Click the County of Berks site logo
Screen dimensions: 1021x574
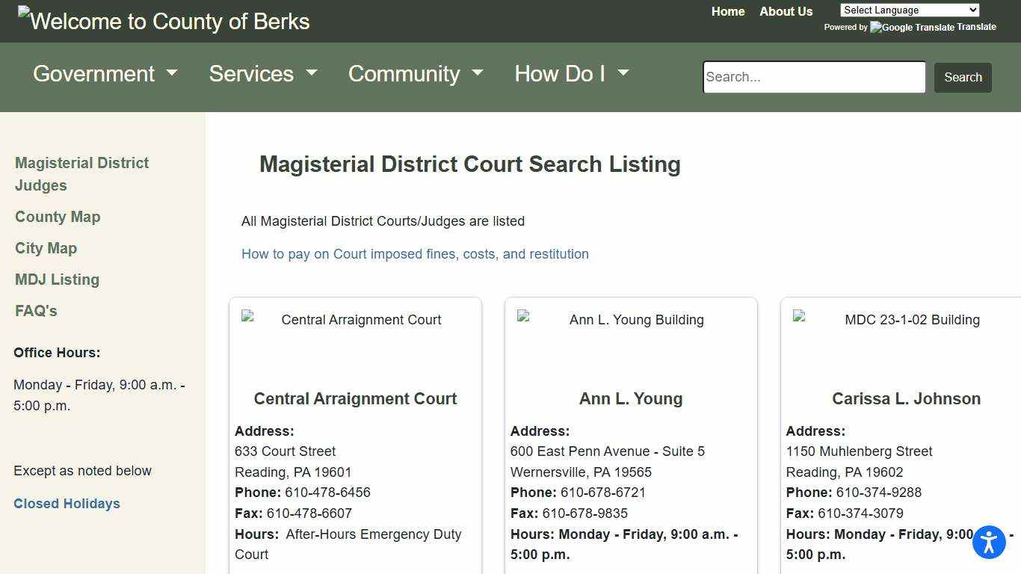pos(163,21)
